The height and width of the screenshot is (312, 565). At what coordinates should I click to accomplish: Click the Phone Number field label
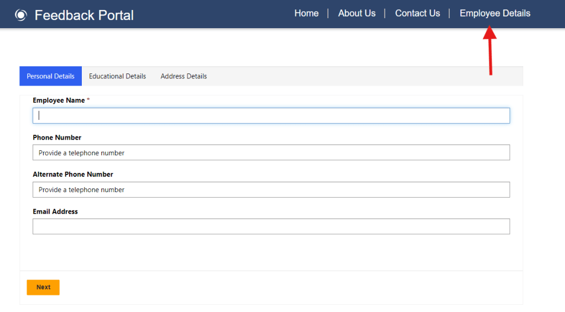pyautogui.click(x=57, y=138)
